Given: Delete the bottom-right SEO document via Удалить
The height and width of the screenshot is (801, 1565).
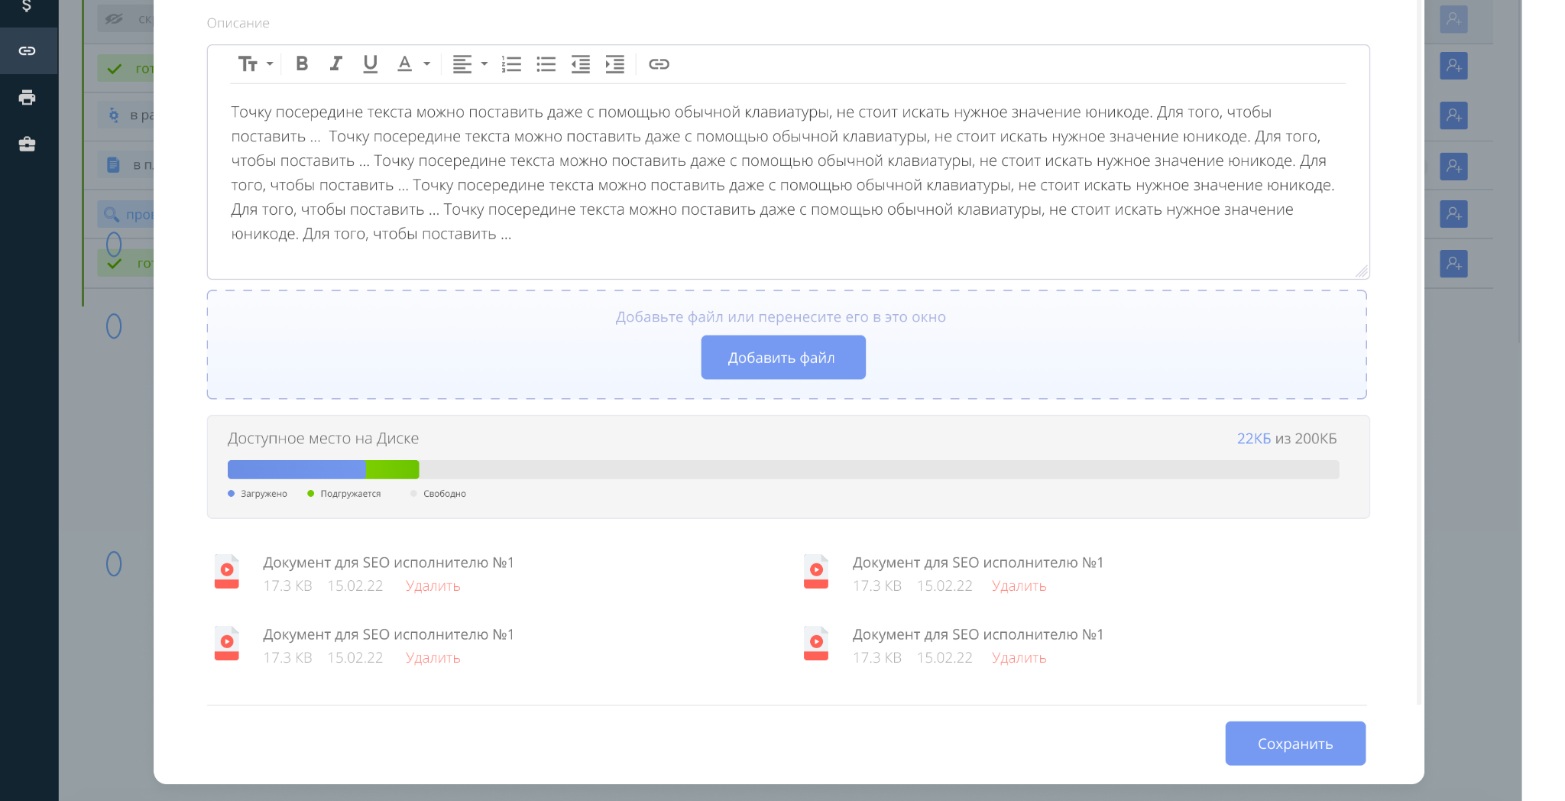Looking at the screenshot, I should tap(1019, 658).
